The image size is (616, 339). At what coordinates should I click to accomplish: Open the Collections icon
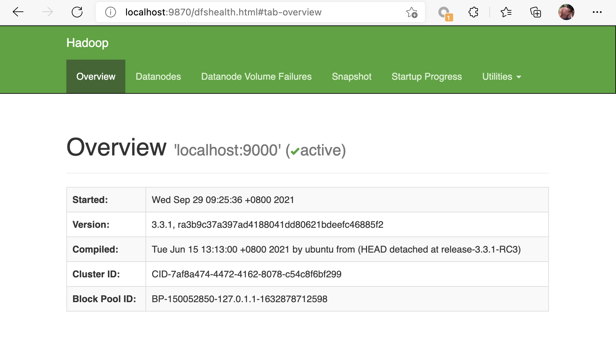535,12
